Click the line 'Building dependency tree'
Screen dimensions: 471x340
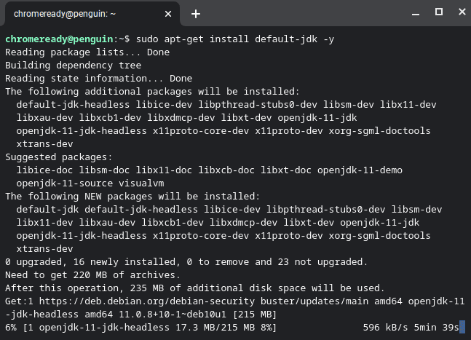point(74,66)
